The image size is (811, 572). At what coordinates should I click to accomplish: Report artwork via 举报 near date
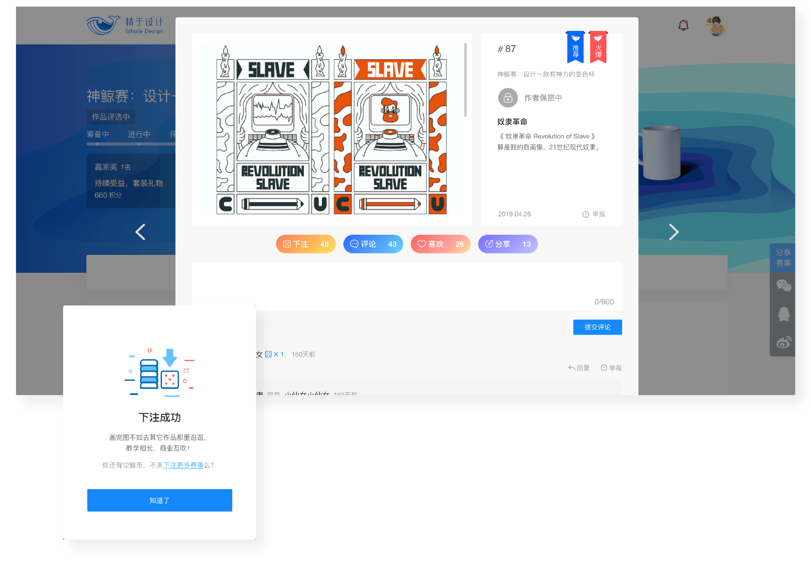[593, 214]
